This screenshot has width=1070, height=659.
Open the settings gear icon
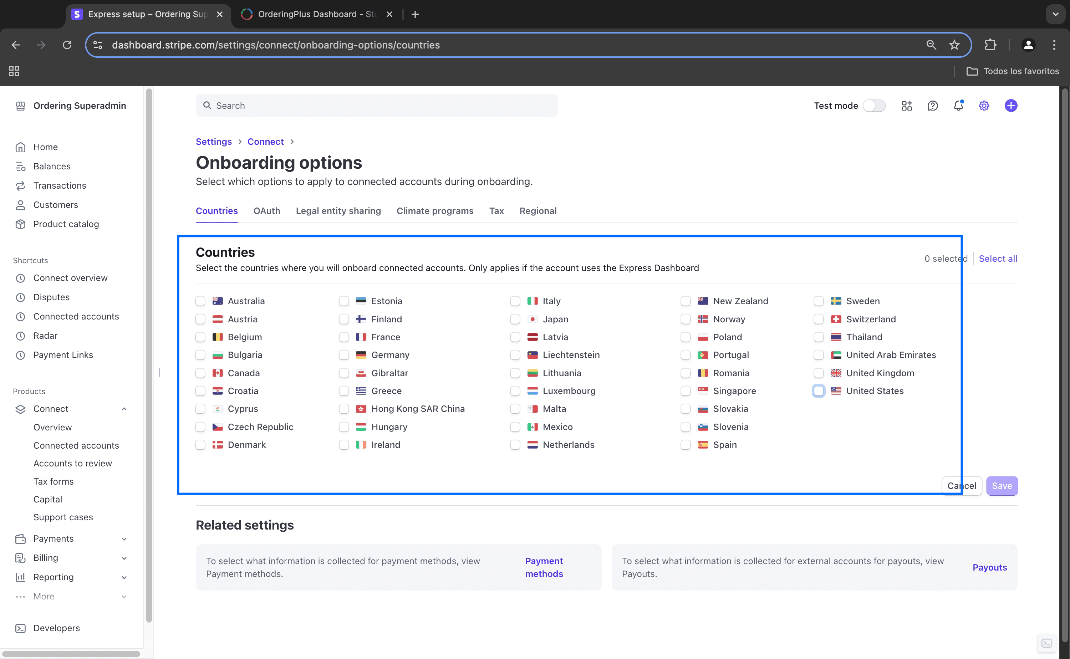984,106
